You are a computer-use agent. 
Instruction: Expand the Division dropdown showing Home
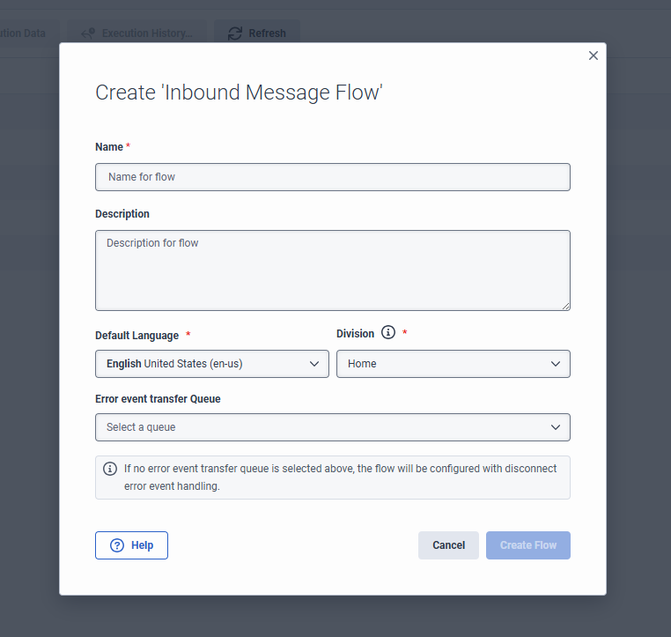tap(453, 364)
